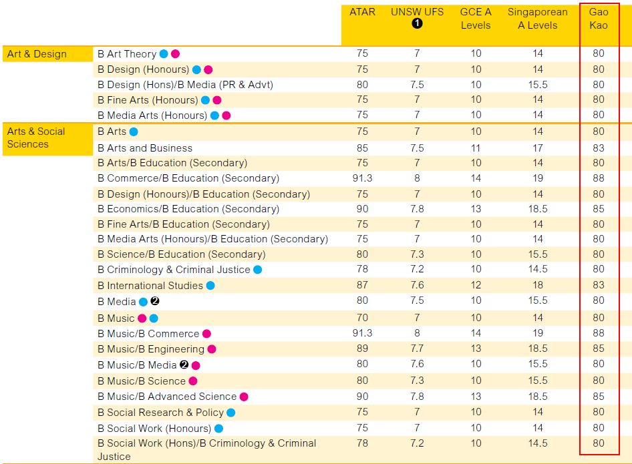Click the pink dot beside B Music/B Engineering
This screenshot has height=464, width=632.
click(212, 349)
